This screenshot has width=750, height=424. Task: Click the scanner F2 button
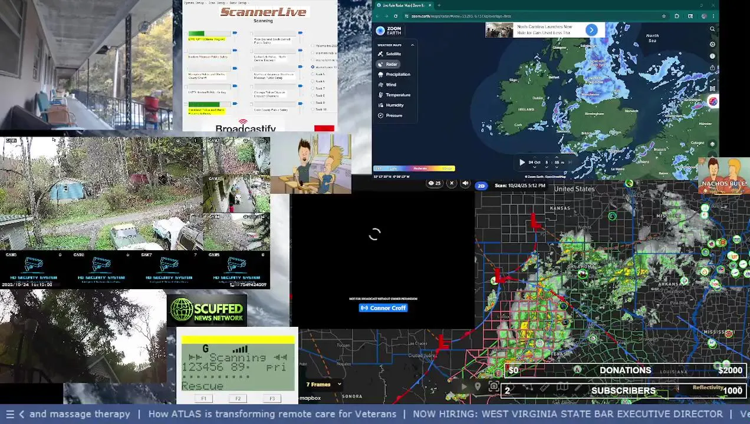tap(238, 399)
